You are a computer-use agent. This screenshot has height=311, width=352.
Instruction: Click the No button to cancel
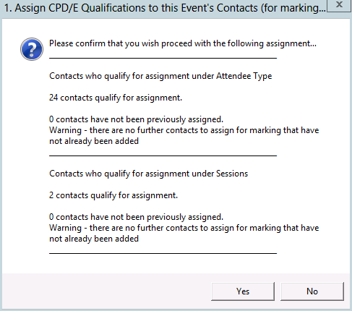(x=312, y=291)
